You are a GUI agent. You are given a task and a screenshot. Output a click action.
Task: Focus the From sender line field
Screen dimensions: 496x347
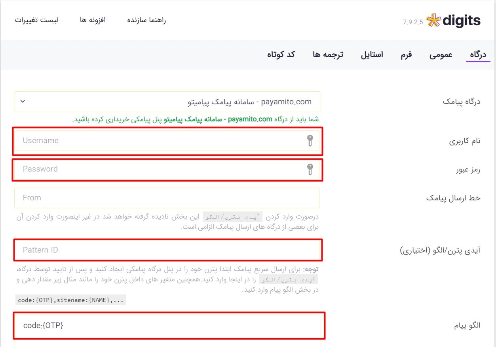pyautogui.click(x=167, y=198)
